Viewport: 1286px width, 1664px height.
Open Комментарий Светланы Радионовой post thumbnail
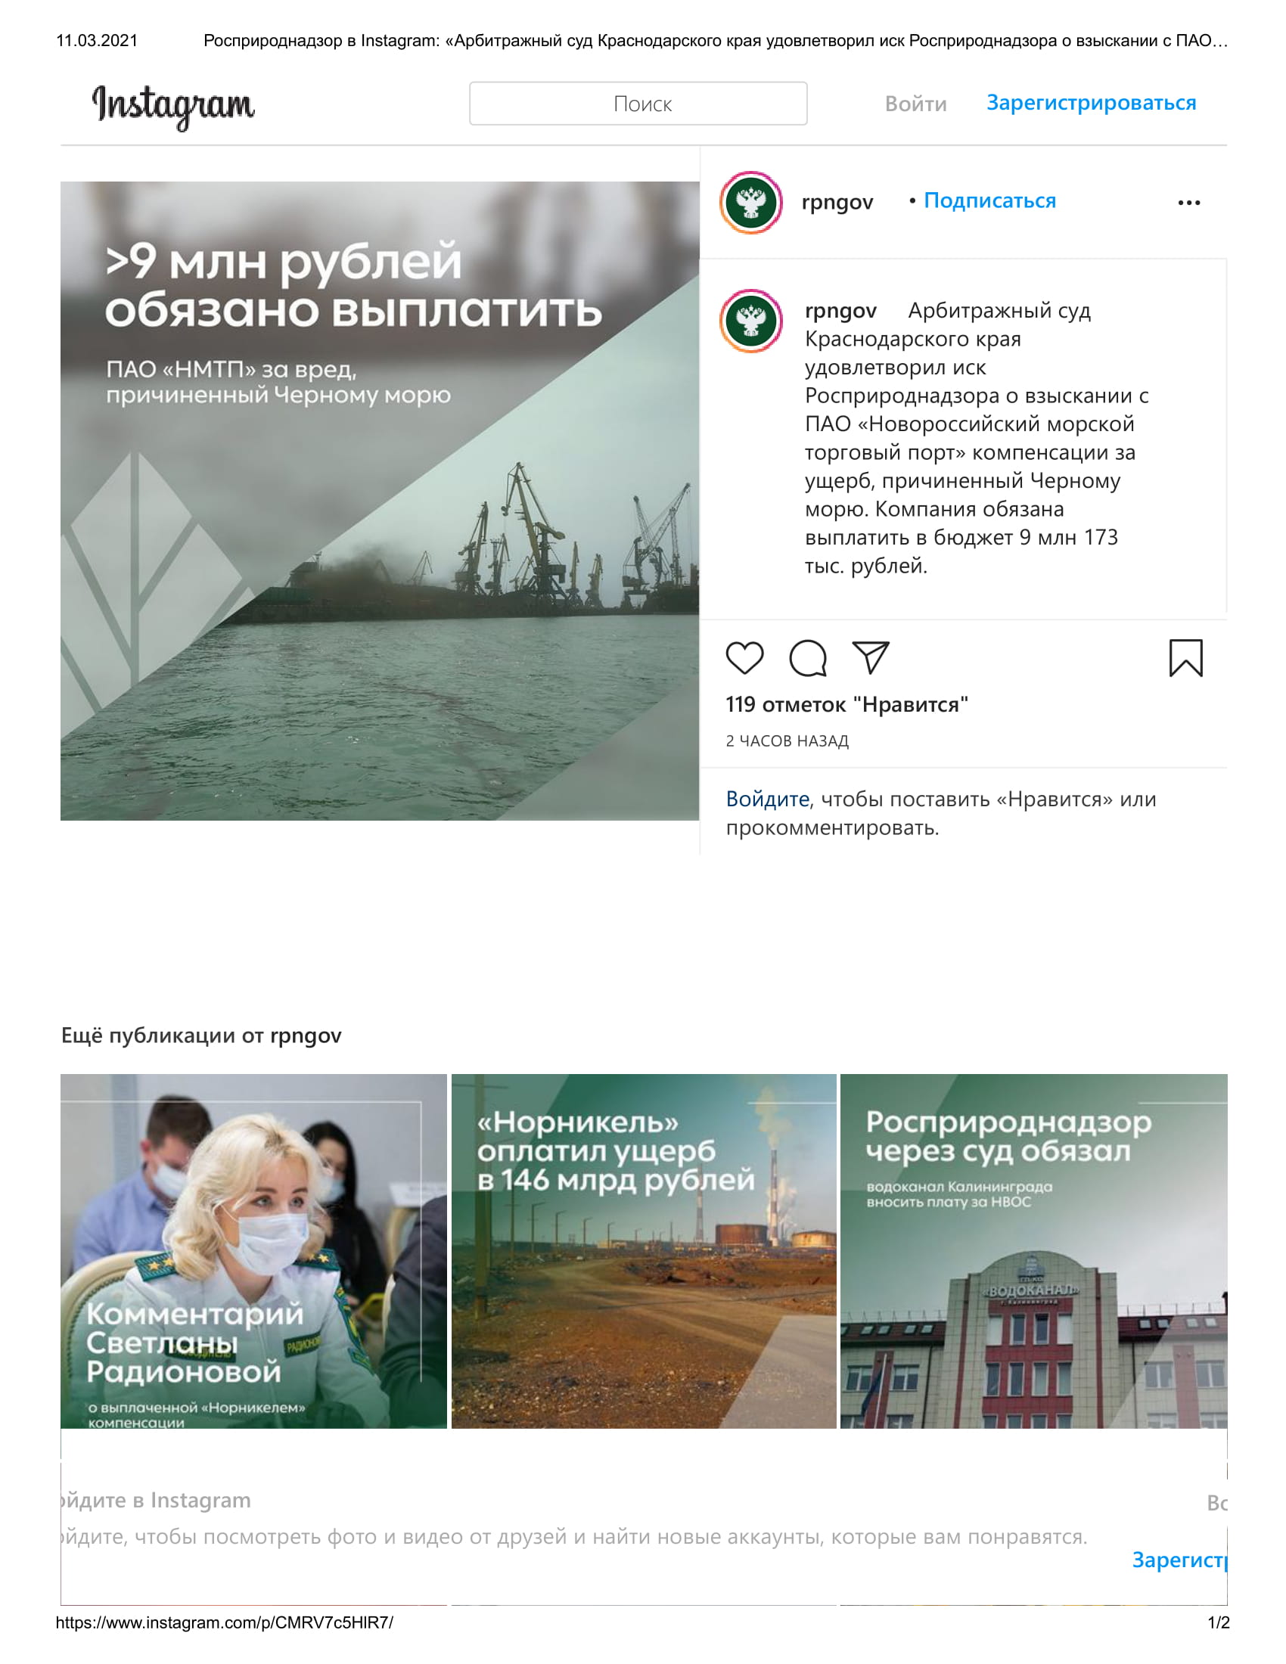253,1251
